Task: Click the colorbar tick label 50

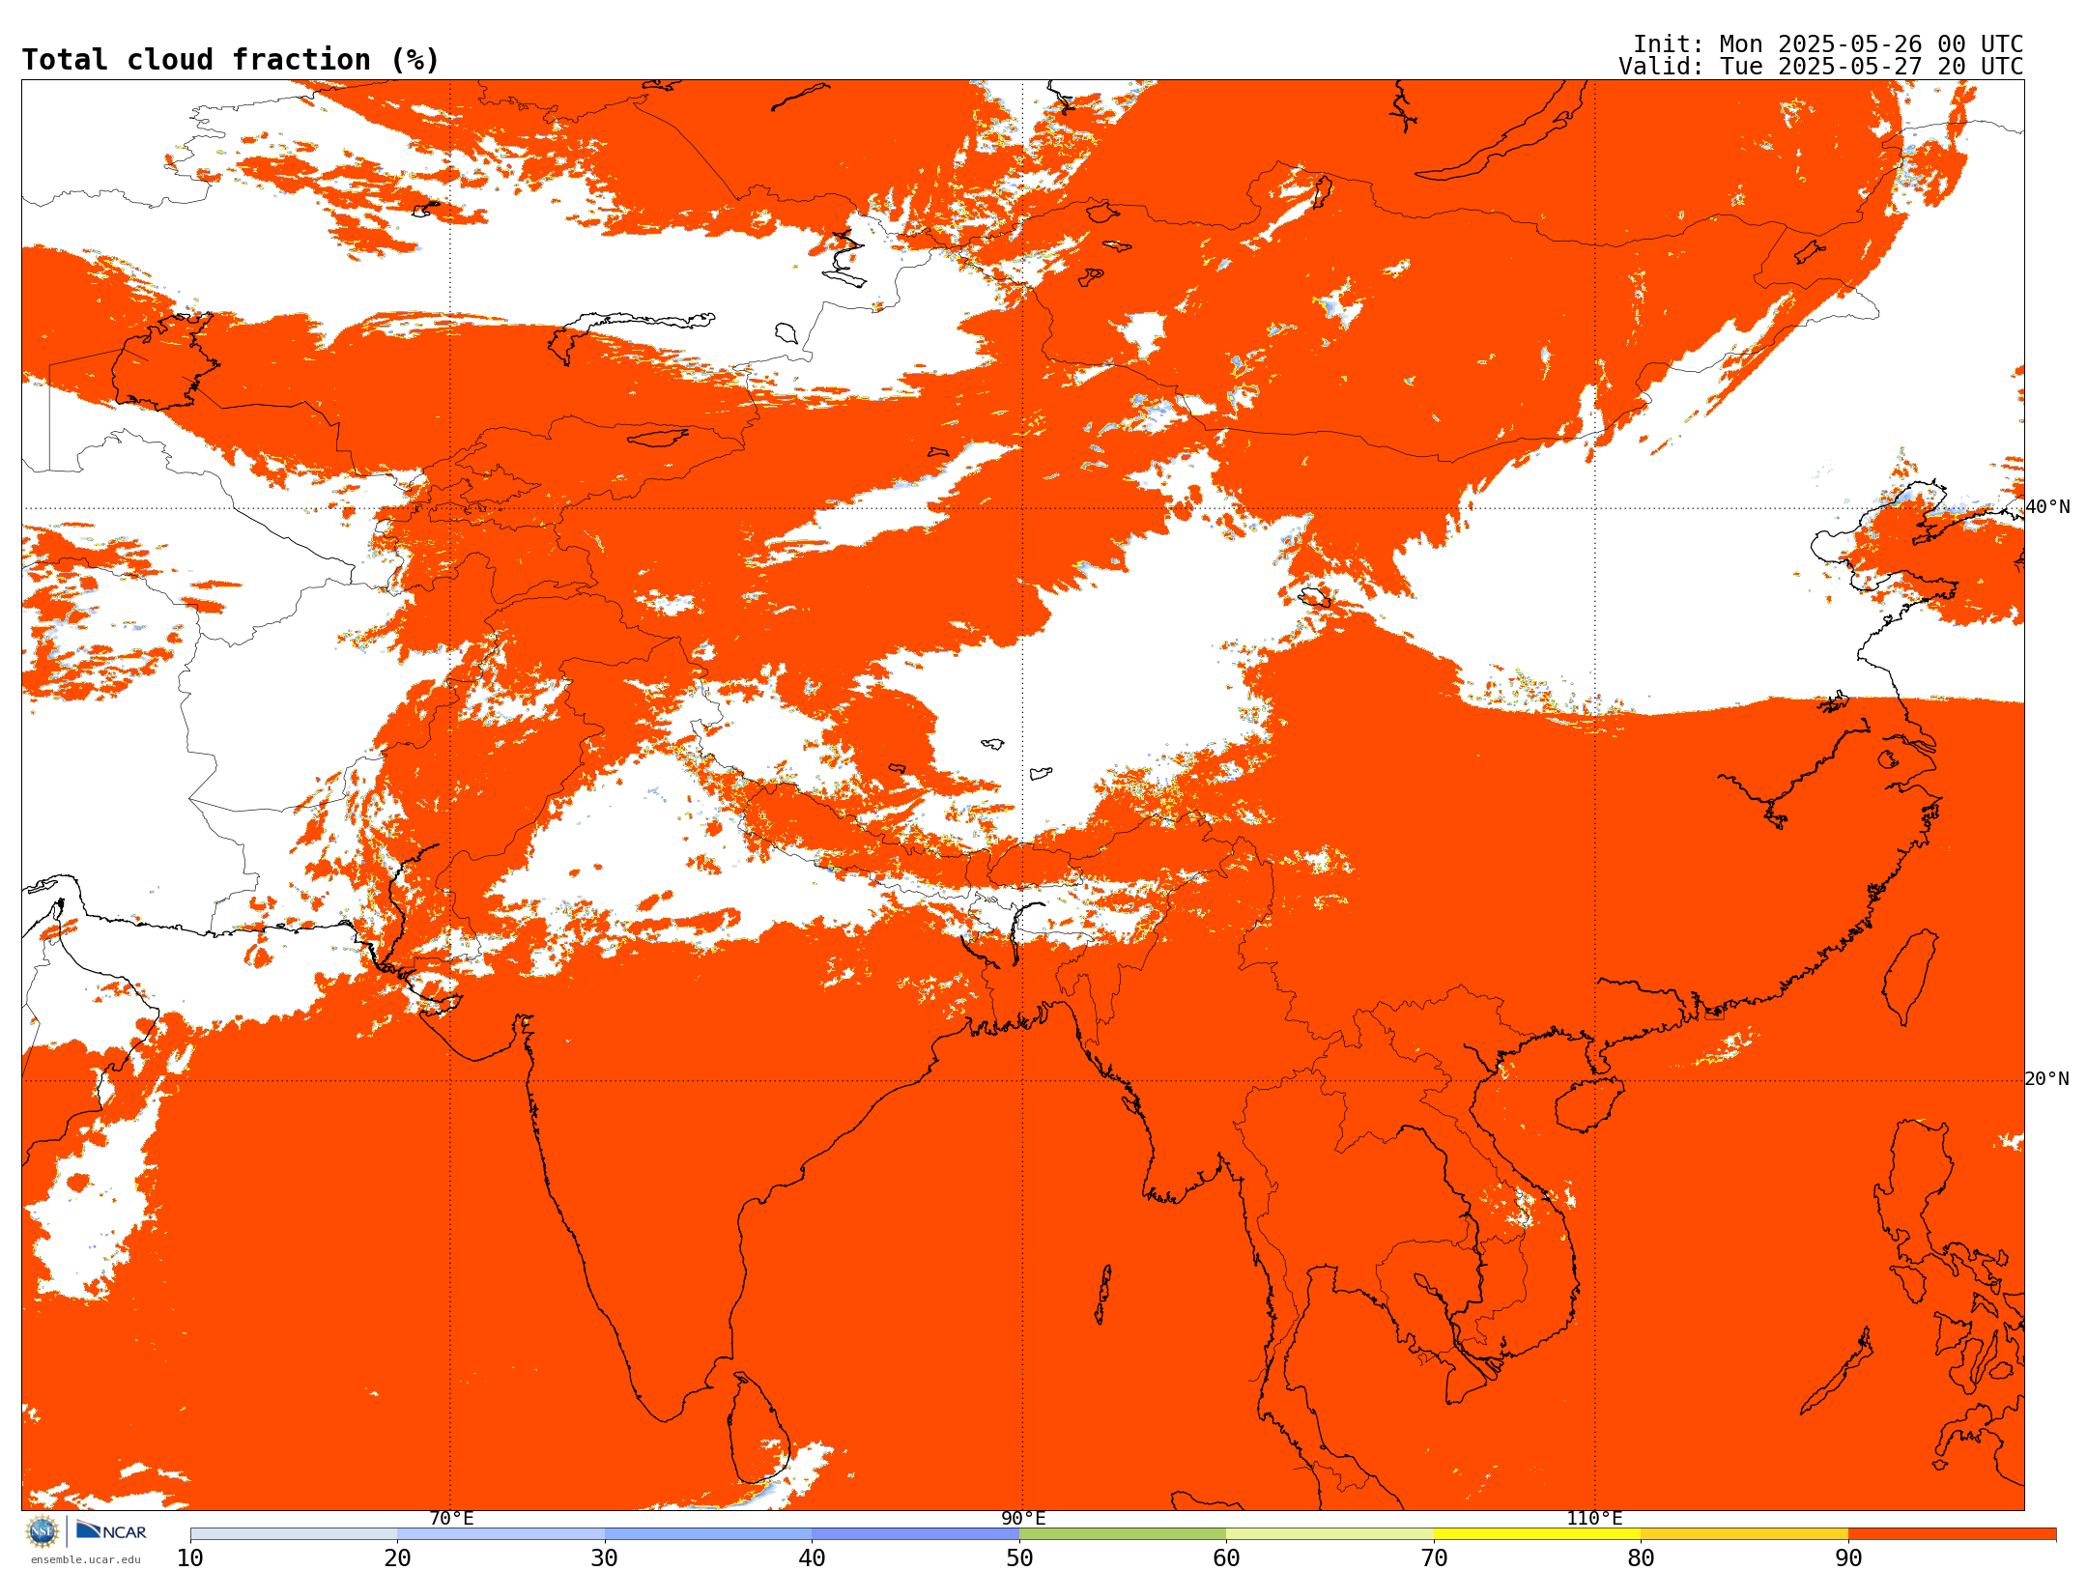Action: point(1019,1558)
